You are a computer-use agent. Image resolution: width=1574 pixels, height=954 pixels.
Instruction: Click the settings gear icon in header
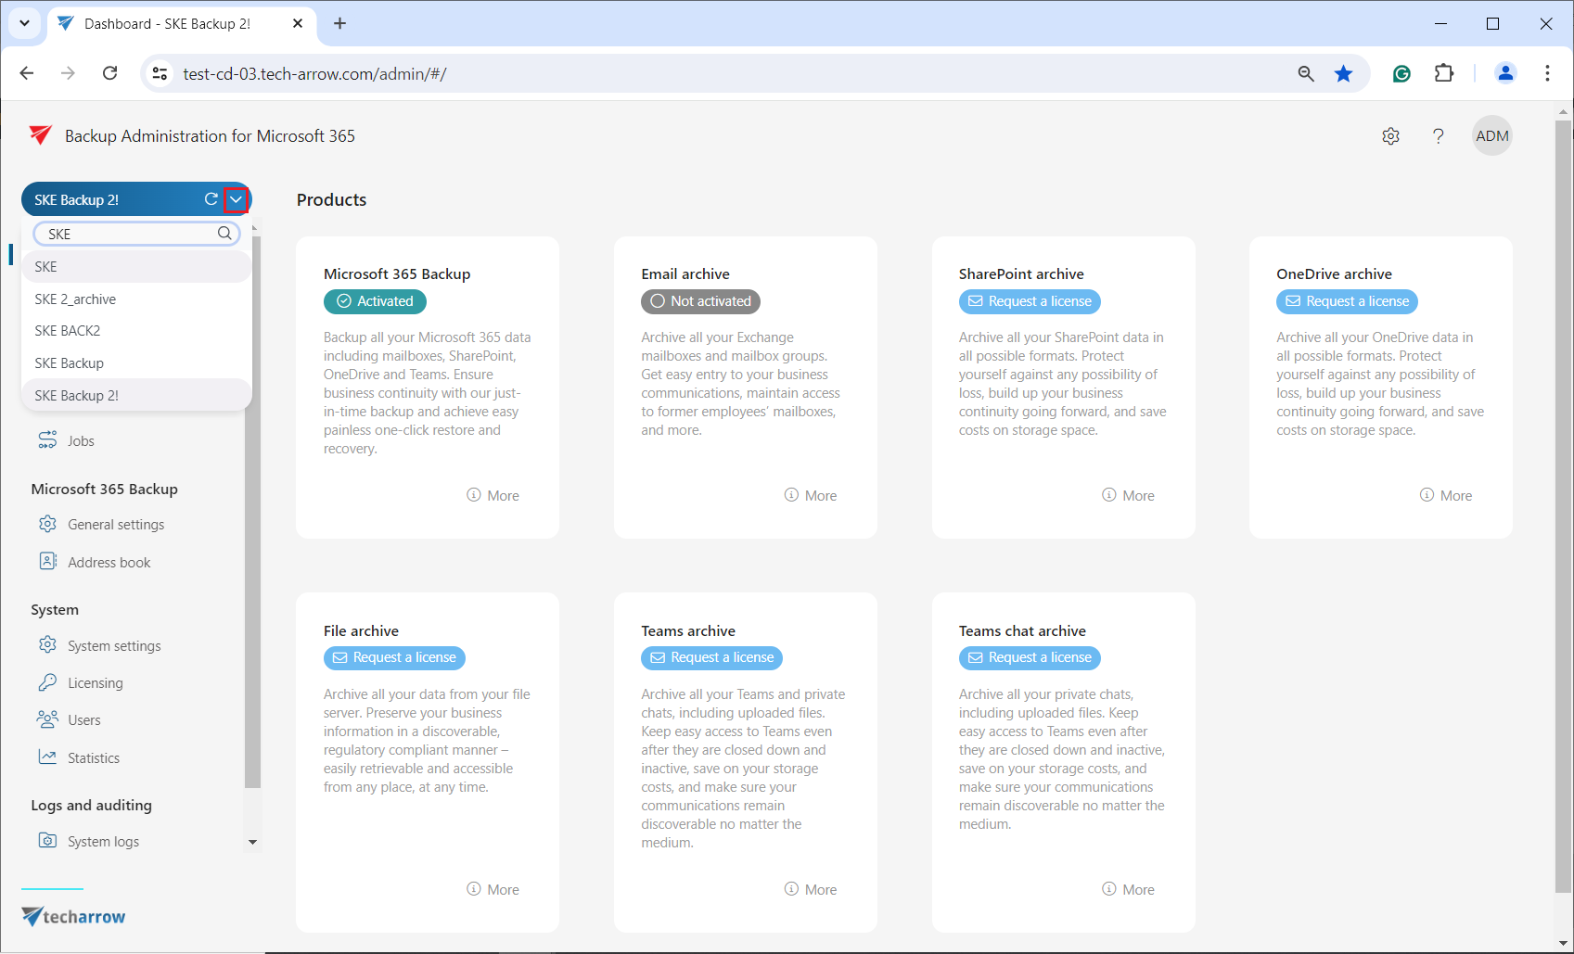1390,136
